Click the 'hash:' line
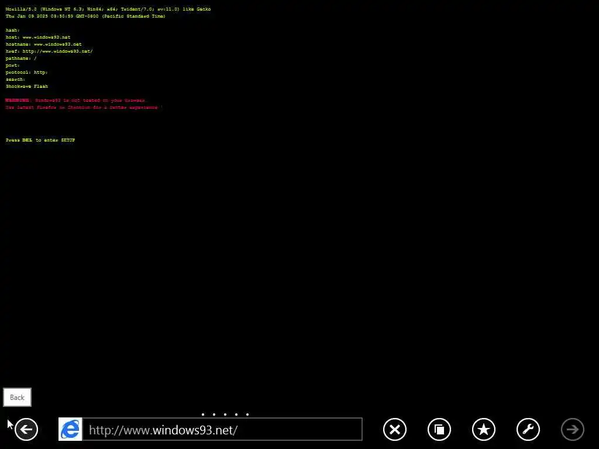The height and width of the screenshot is (449, 599). coord(13,30)
